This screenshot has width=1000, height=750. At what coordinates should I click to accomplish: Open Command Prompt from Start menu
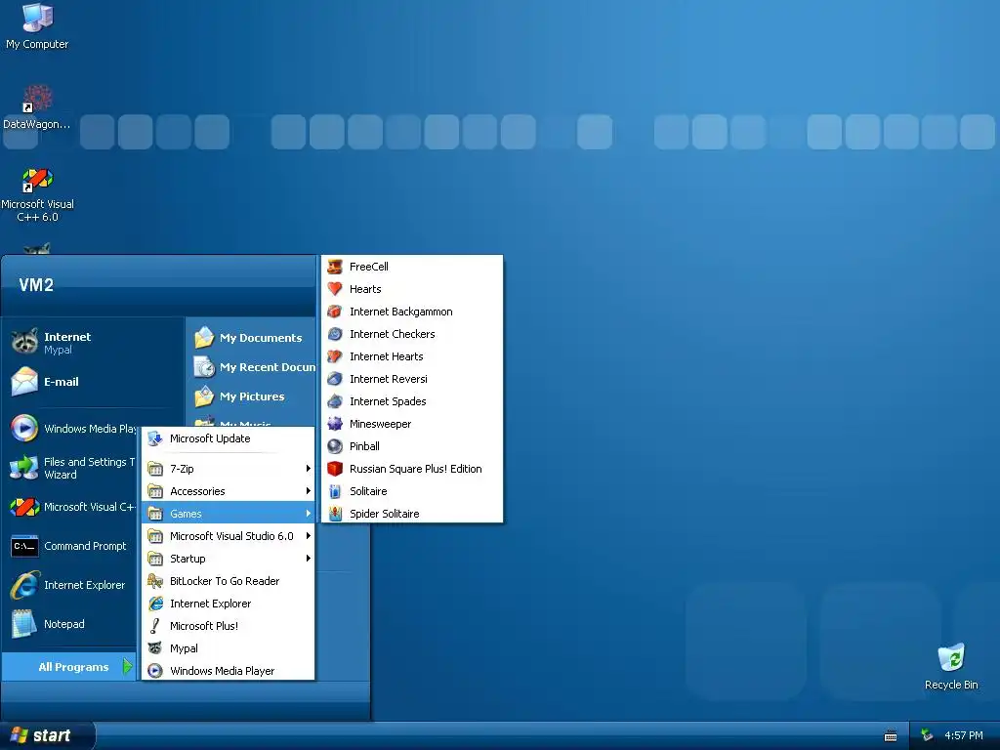click(x=71, y=546)
